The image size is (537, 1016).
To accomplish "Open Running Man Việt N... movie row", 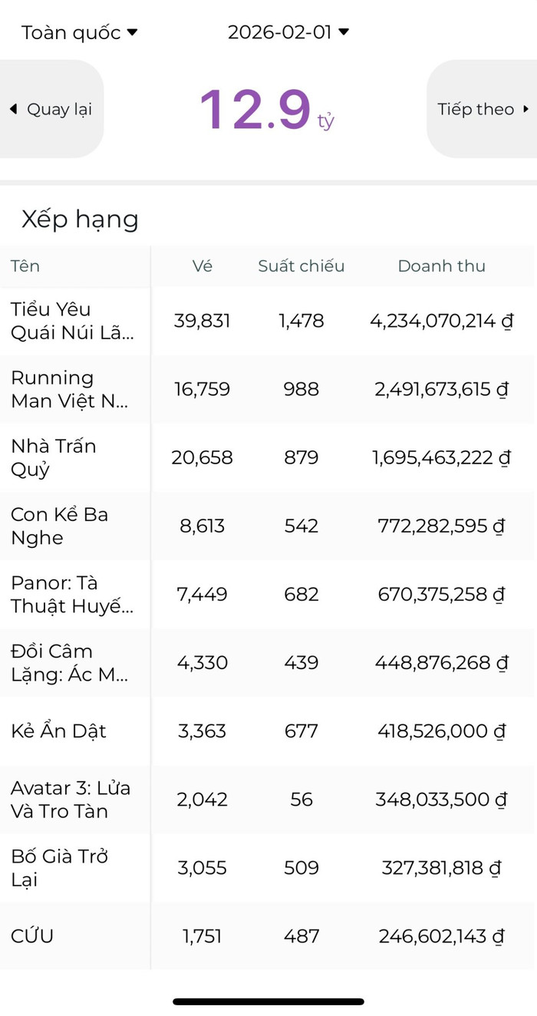I will (x=72, y=389).
